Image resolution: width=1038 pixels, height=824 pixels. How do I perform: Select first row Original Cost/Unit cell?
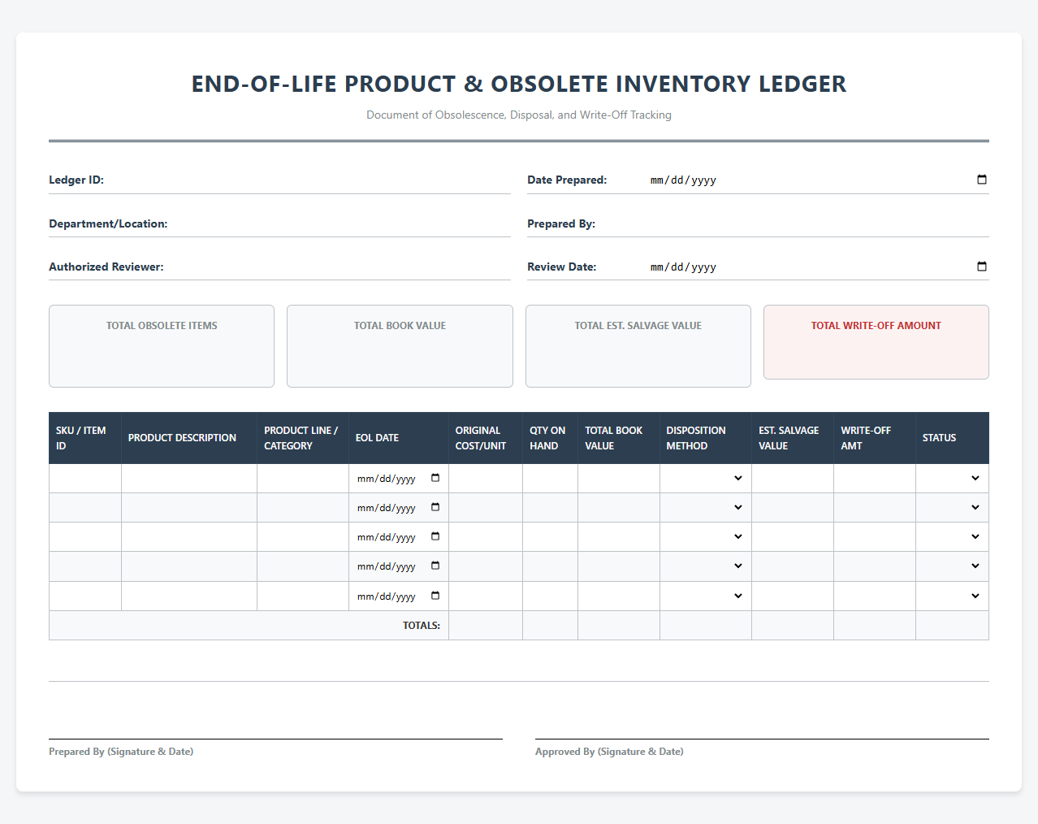click(x=486, y=478)
